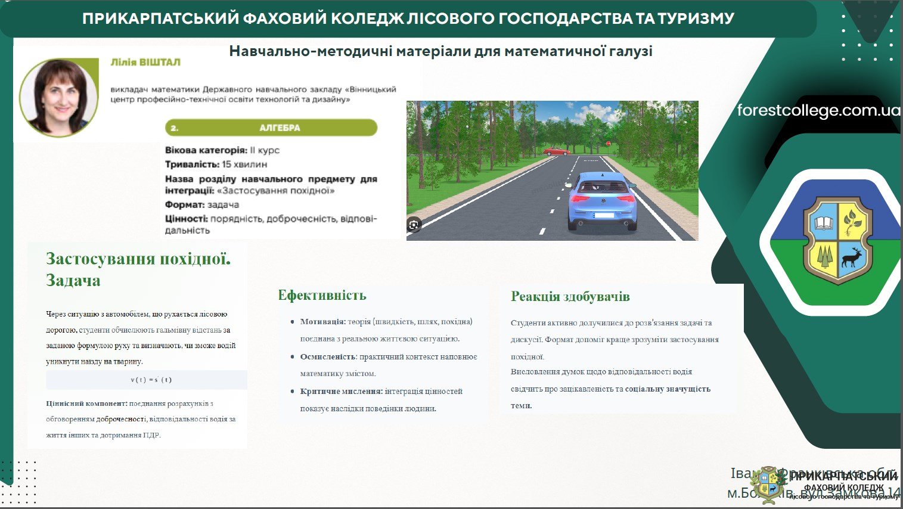Click the blue car in the road image

coord(601,201)
